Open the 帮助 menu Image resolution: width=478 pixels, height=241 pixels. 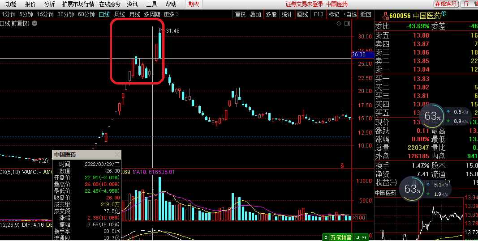(171, 4)
